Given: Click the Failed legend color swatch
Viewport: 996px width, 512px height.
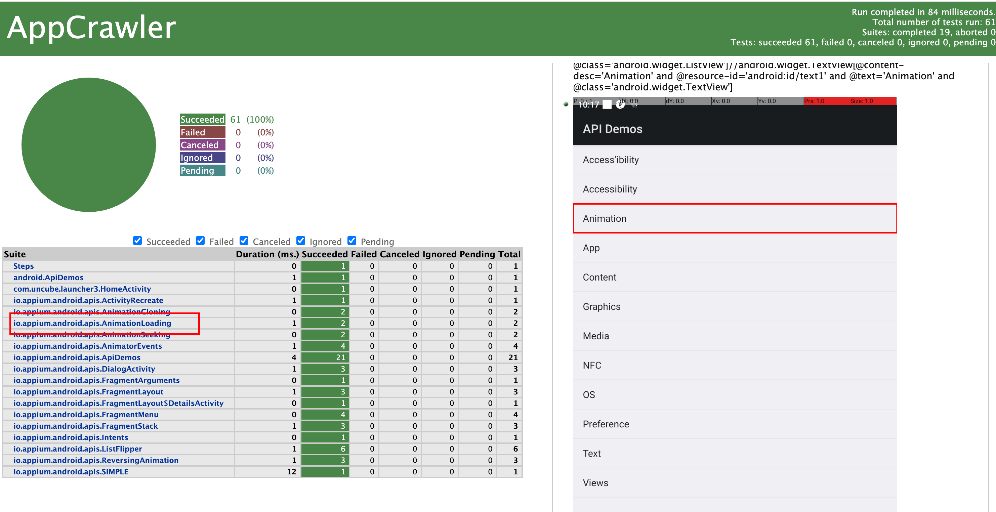Looking at the screenshot, I should 202,132.
